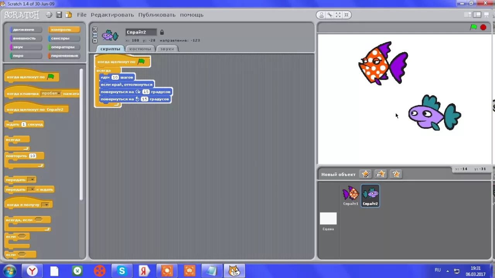The width and height of the screenshot is (495, 278).
Task: Select the звук block category
Action: click(x=26, y=47)
